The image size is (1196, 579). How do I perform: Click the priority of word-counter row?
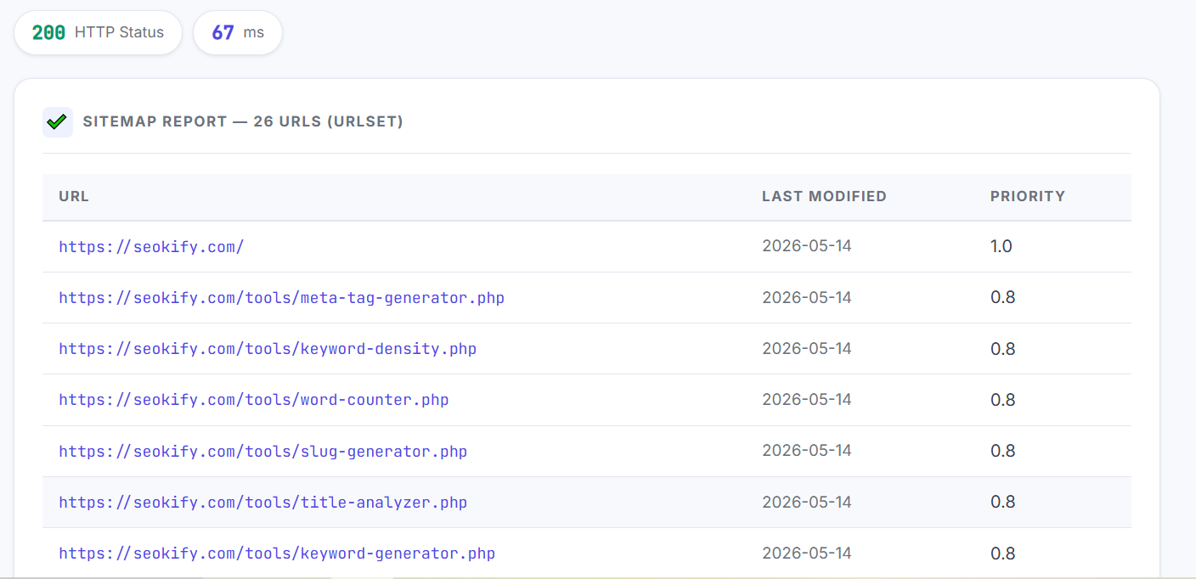(1003, 400)
